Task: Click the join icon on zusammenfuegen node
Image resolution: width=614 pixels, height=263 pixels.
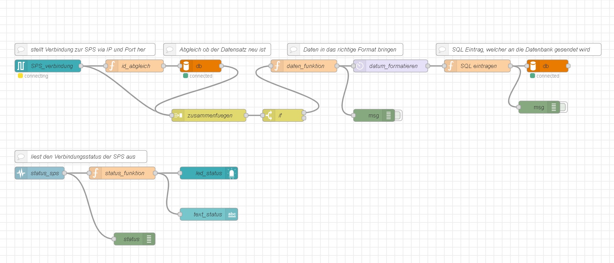Action: (178, 115)
